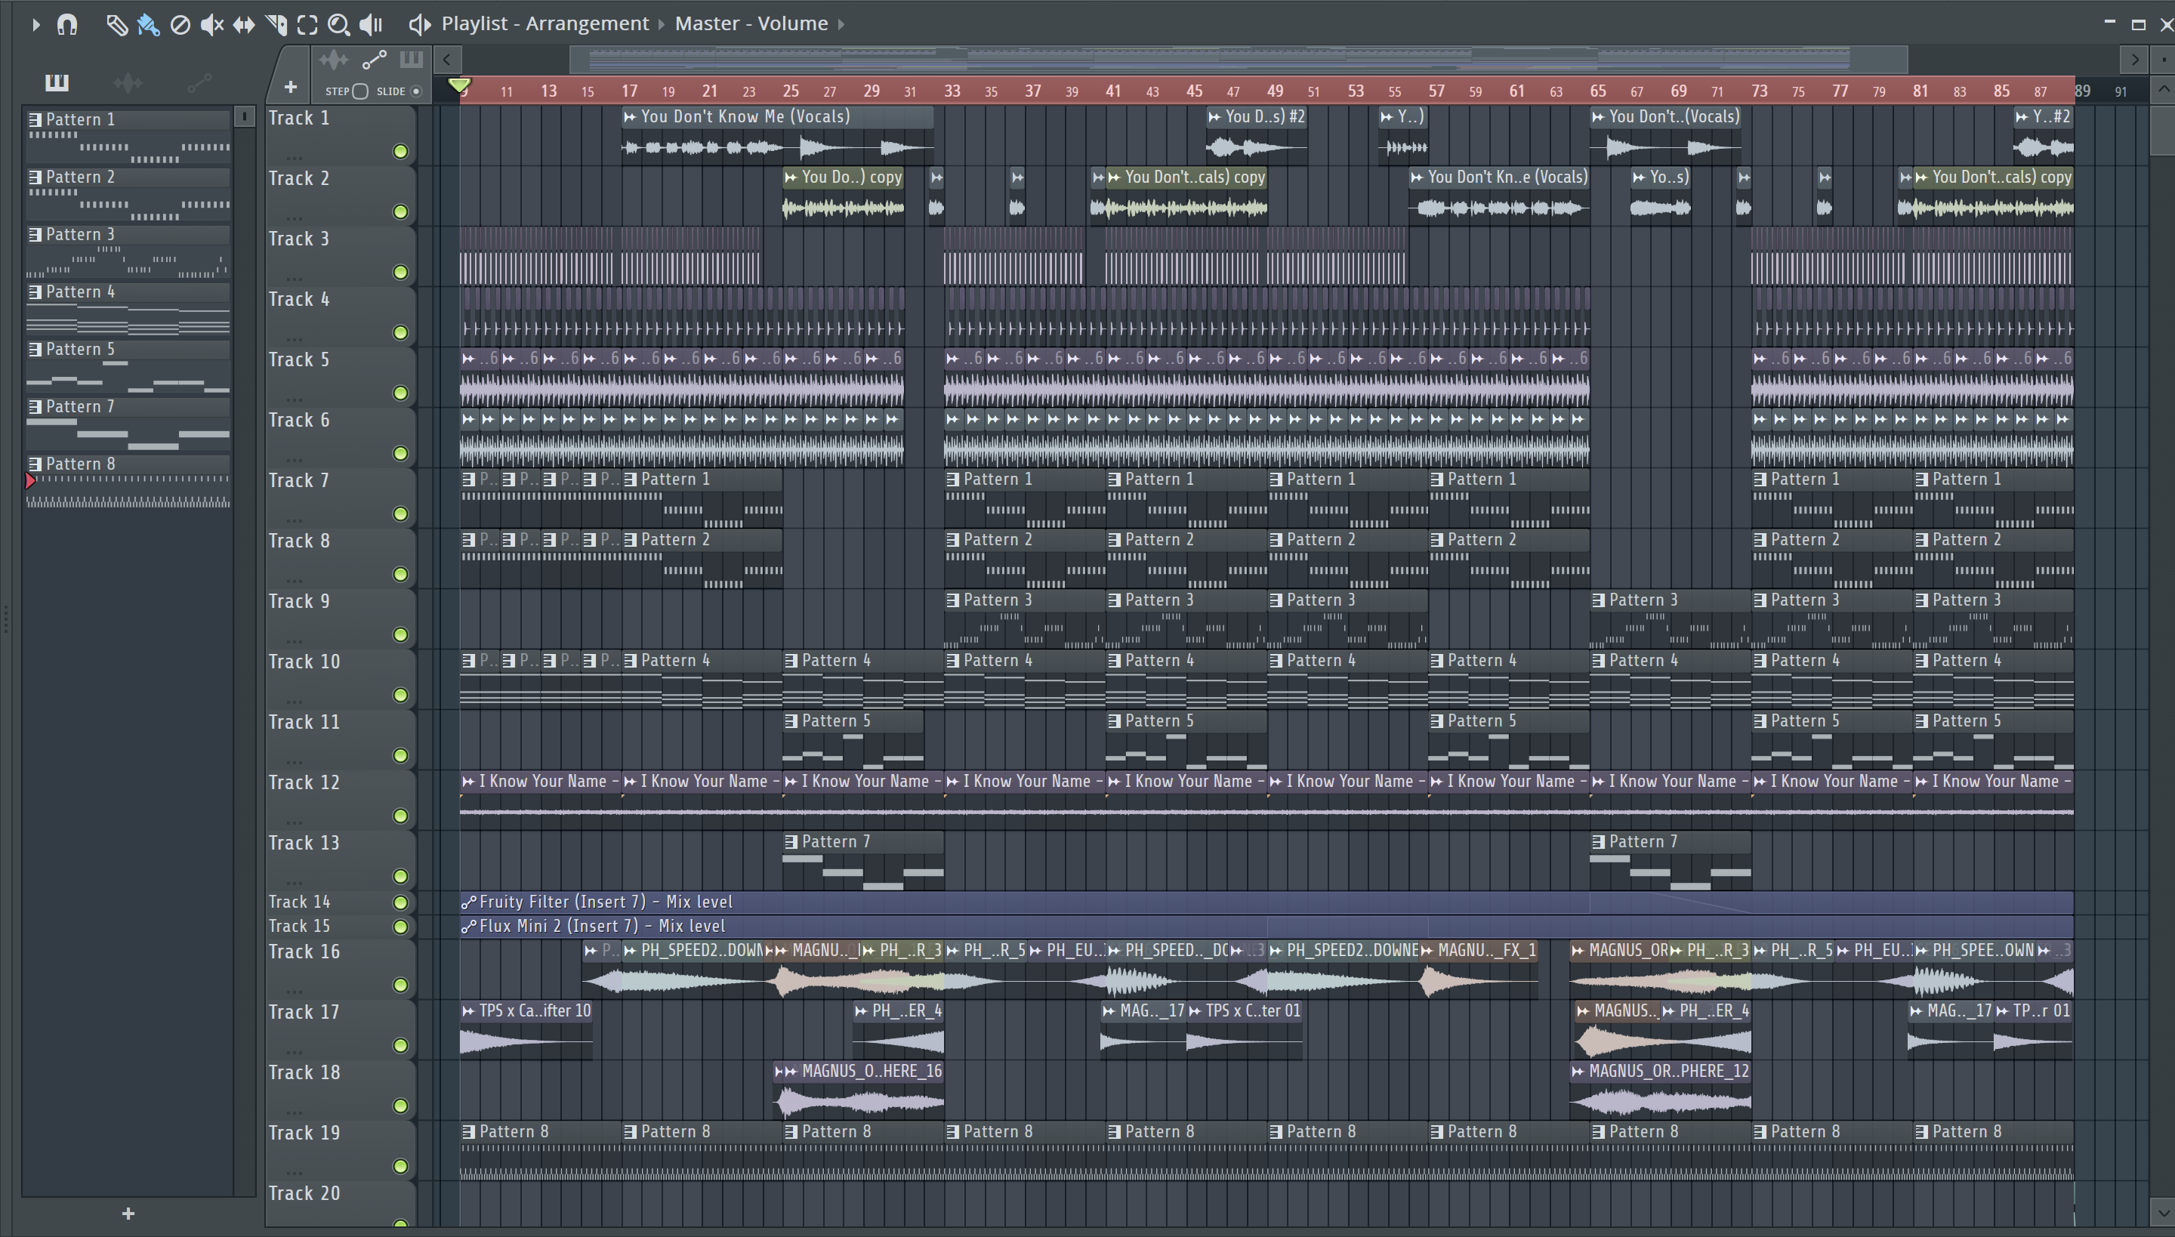The width and height of the screenshot is (2175, 1237).
Task: Select the Slice tool
Action: 276,25
